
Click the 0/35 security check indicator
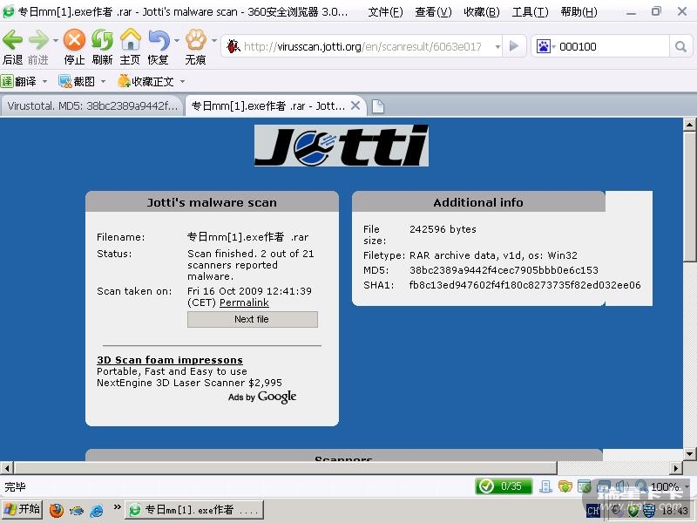504,486
